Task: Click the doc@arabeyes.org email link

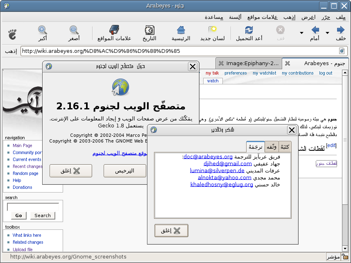Action: click(208, 156)
